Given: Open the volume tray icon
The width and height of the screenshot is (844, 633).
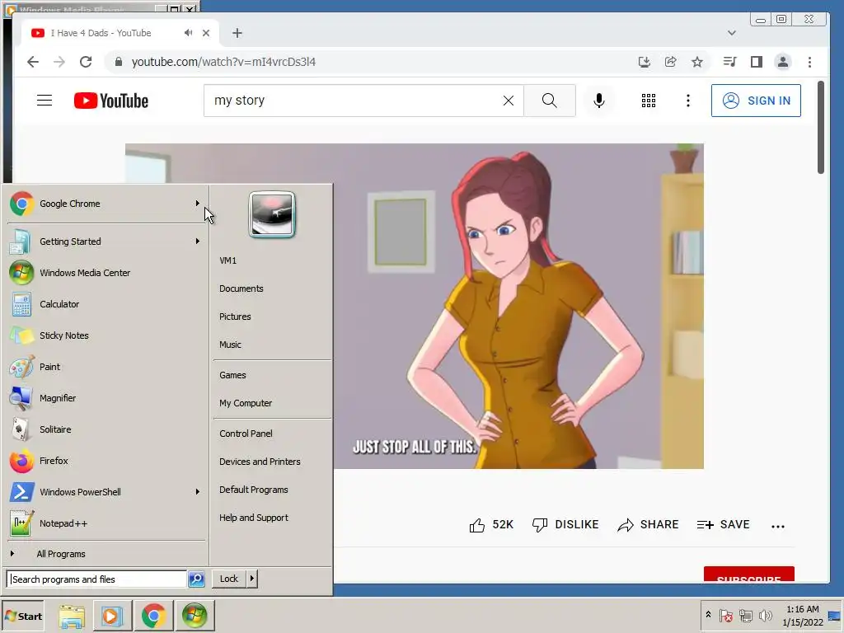Looking at the screenshot, I should (765, 616).
